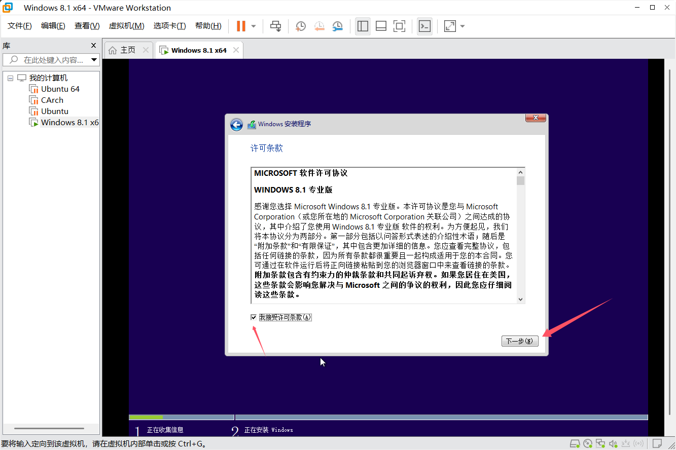Close the Windows 8.1 x64 tab
The height and width of the screenshot is (450, 676).
tap(236, 50)
